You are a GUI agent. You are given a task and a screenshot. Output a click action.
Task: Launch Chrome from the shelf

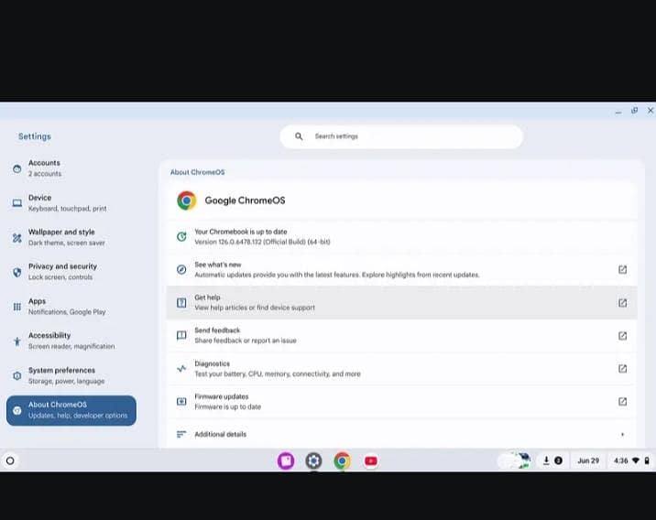point(343,461)
